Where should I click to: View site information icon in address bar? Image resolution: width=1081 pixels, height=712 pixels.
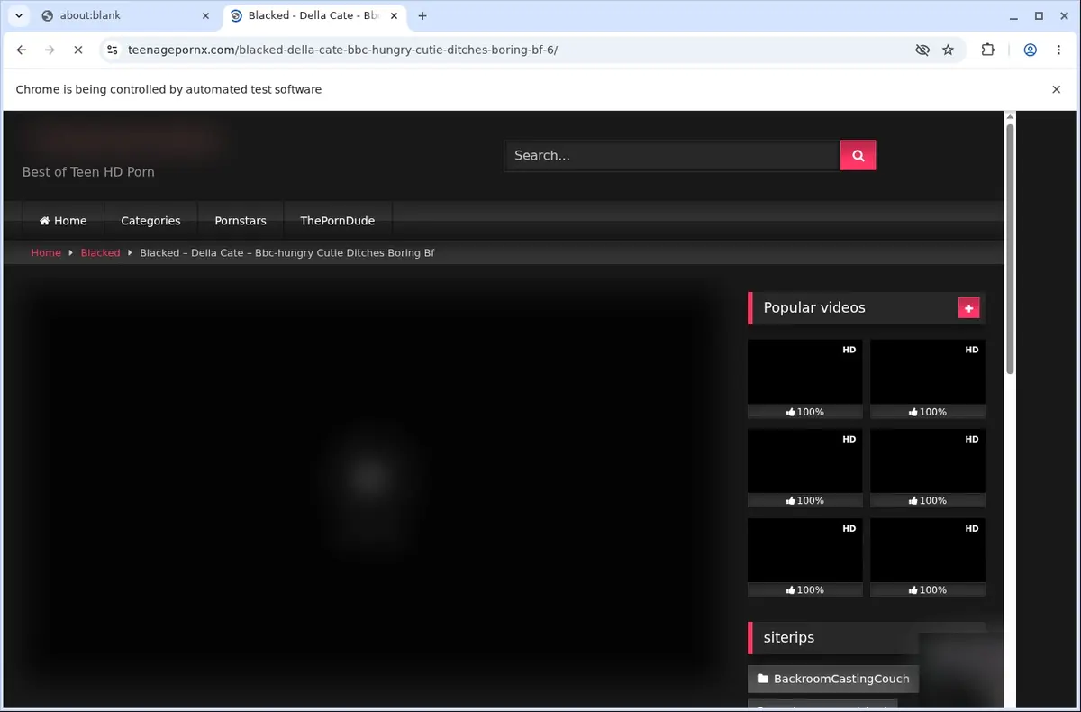(x=112, y=50)
